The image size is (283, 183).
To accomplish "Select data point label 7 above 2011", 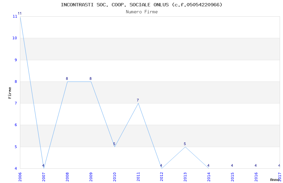I will (x=138, y=100).
